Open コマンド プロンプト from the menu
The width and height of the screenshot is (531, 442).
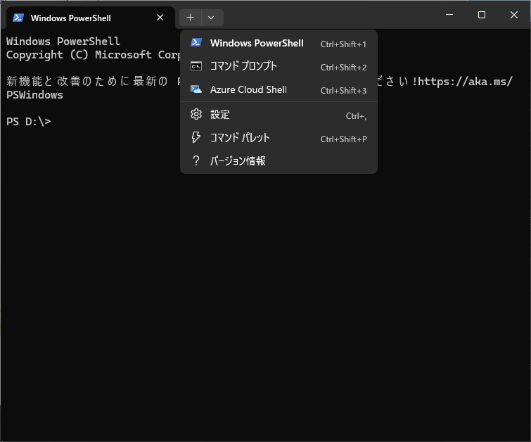[279, 66]
